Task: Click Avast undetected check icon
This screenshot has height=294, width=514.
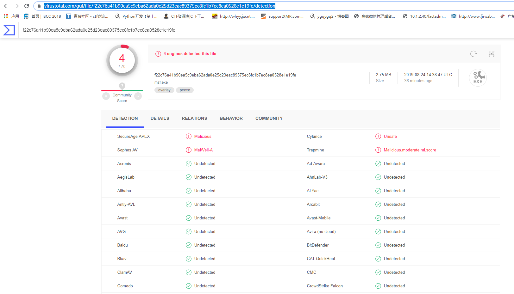Action: tap(189, 218)
